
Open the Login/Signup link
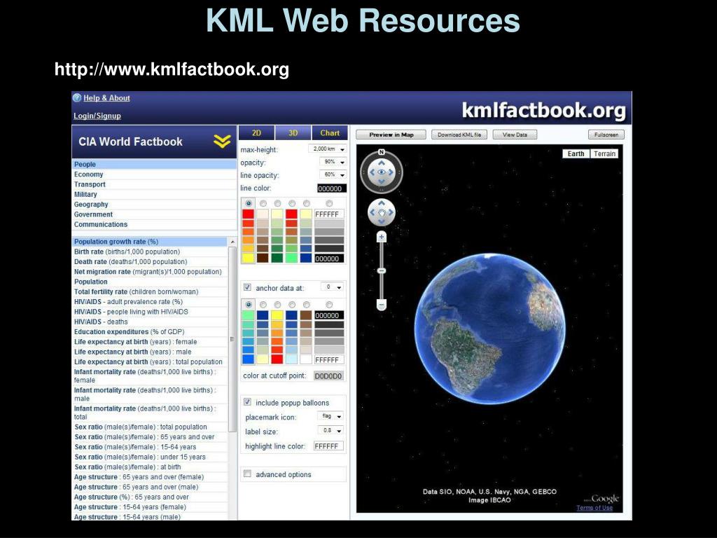click(97, 116)
